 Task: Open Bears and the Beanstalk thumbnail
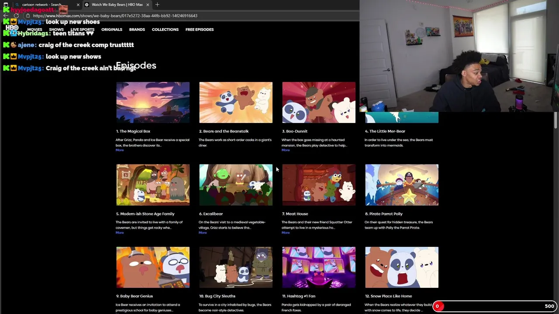236,102
